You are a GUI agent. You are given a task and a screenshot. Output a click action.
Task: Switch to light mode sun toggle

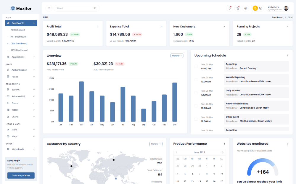click(255, 8)
